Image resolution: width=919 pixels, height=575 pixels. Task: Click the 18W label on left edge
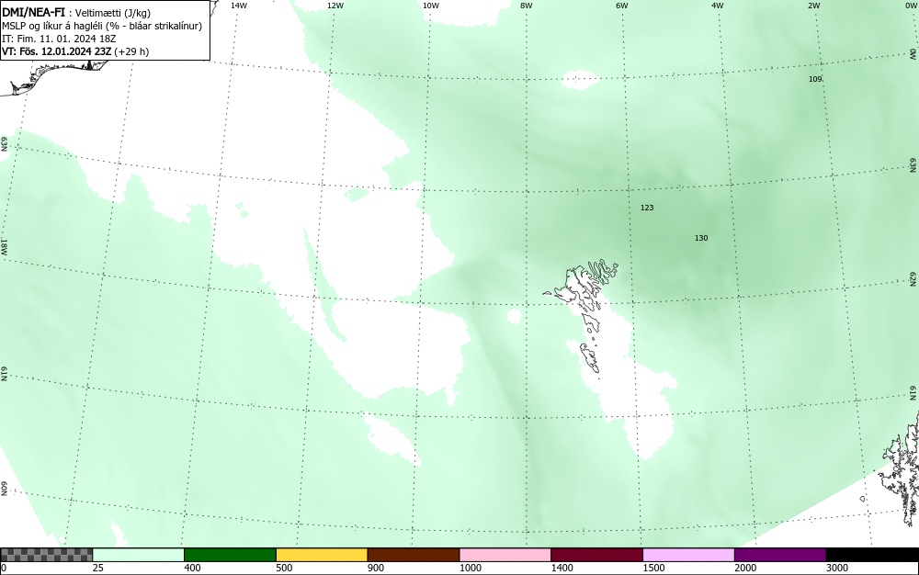pyautogui.click(x=4, y=246)
